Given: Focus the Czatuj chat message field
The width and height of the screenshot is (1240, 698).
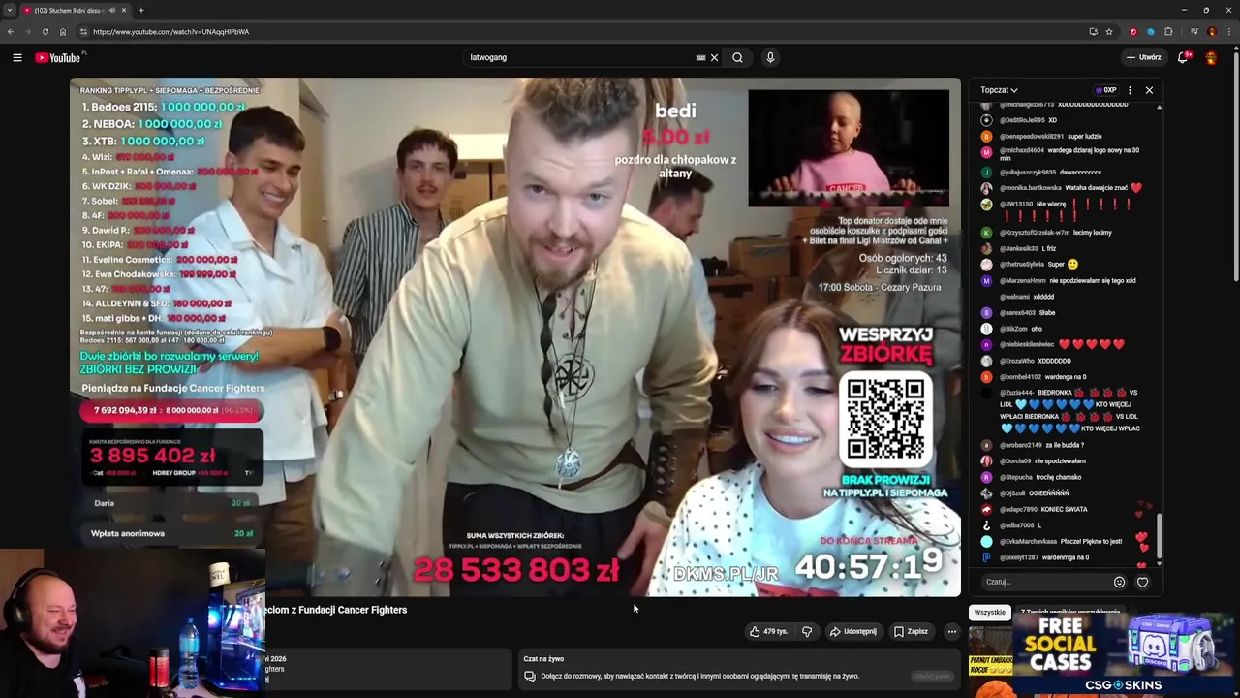Looking at the screenshot, I should [x=1044, y=582].
